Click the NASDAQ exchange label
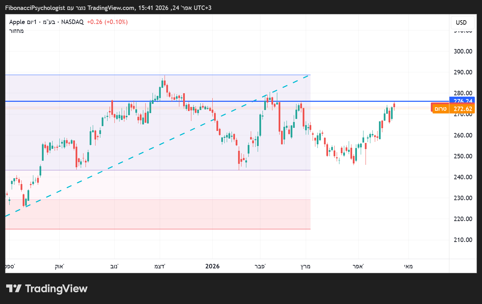Viewport: 482px width, 304px height. 72,22
